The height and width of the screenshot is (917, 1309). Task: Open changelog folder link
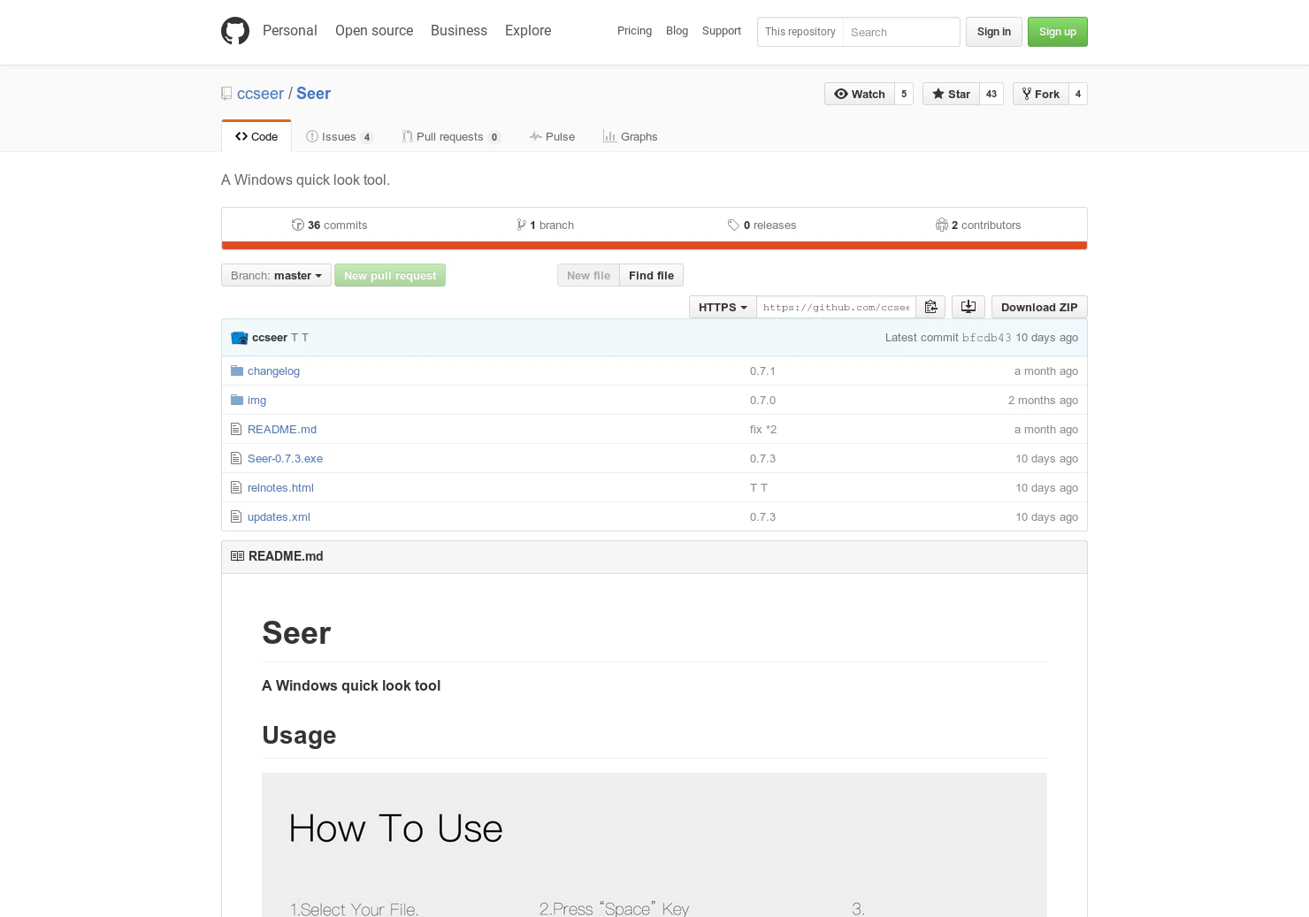[x=273, y=371]
